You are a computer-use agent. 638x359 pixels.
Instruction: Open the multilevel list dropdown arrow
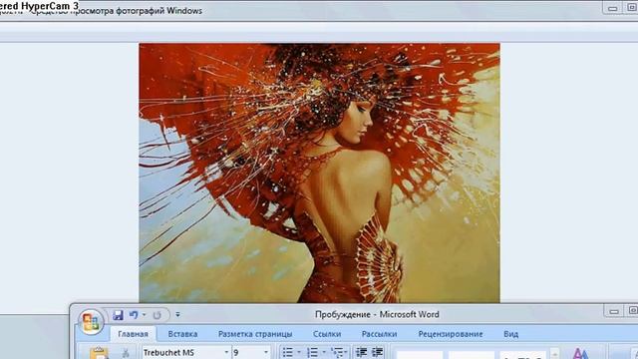coord(346,352)
